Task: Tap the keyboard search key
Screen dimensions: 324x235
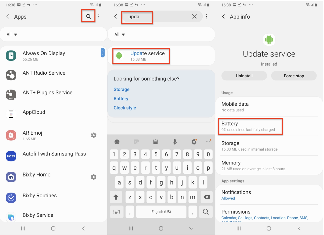Action: 206,212
